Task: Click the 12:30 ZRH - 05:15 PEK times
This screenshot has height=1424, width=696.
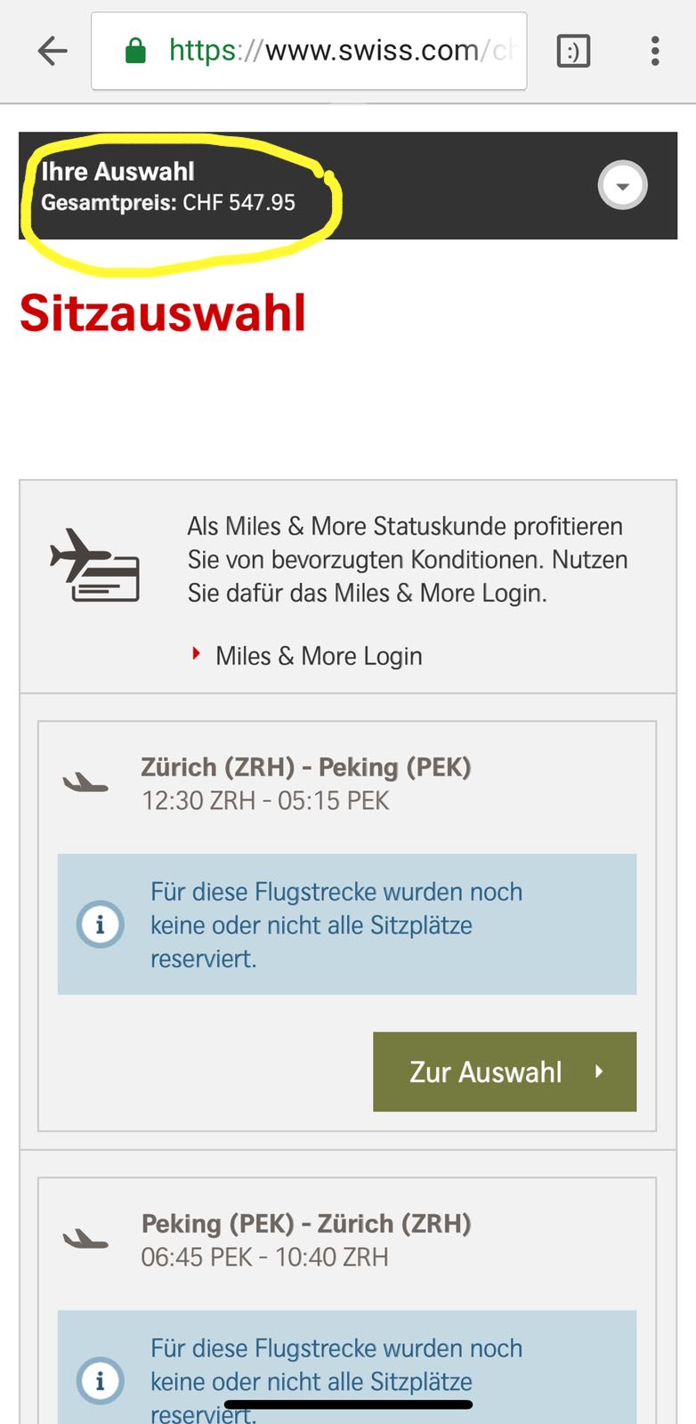Action: [x=265, y=801]
